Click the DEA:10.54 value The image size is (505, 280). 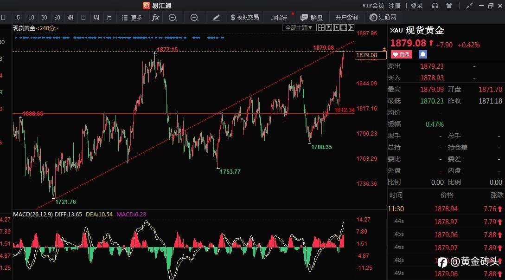99,214
